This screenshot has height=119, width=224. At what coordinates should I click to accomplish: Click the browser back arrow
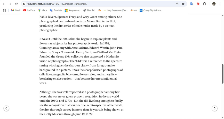coord(4,4)
